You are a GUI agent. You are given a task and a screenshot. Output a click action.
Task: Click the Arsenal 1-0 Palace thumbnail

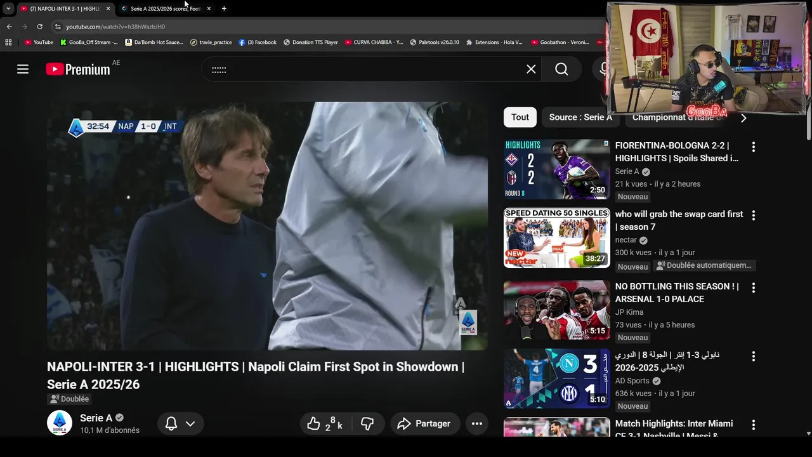[556, 310]
